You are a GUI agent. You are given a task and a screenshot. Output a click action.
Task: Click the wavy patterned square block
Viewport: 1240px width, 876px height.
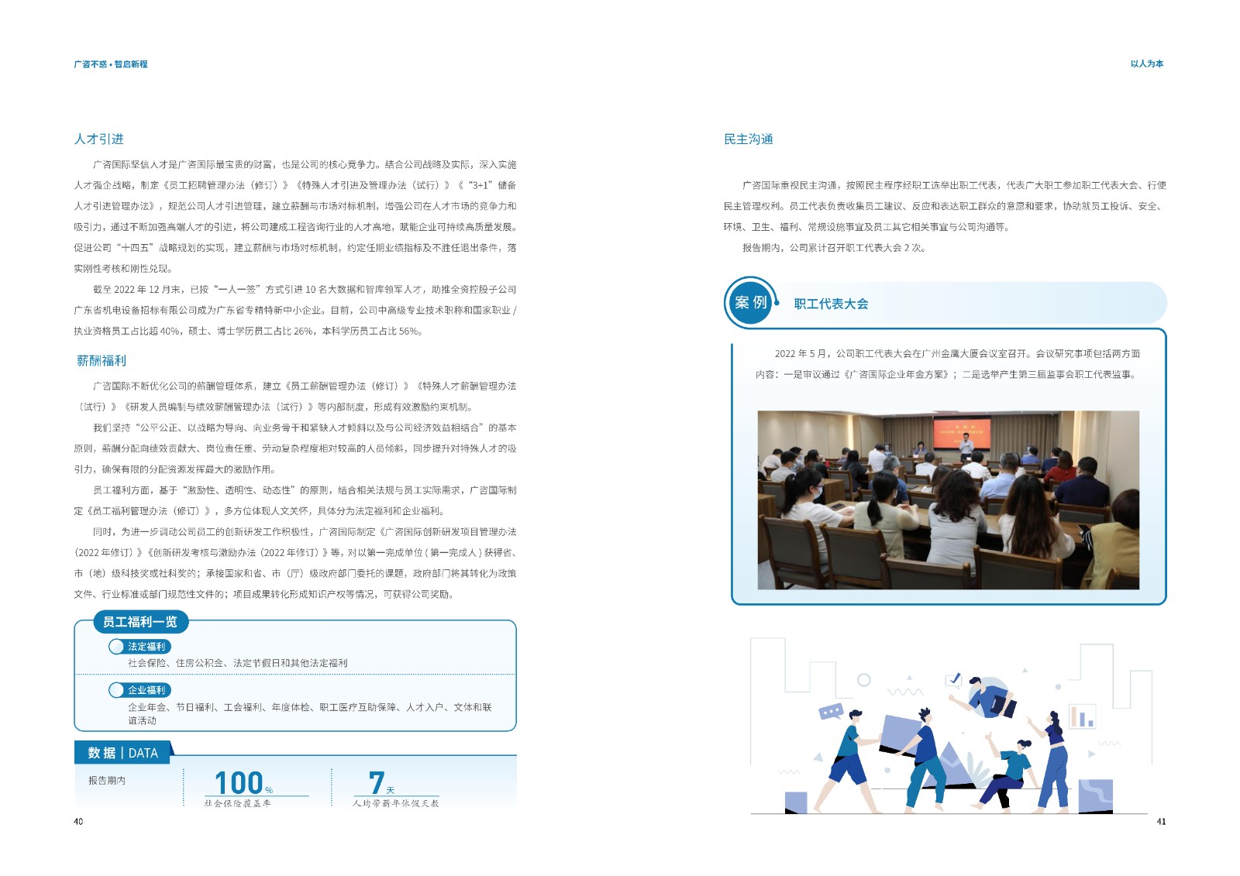pos(1095,796)
